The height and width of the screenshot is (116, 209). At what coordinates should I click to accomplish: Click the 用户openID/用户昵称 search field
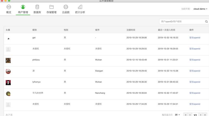[x=182, y=22]
